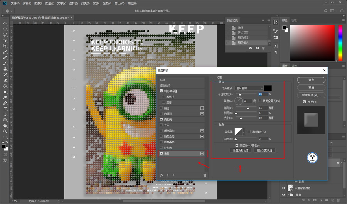Click the 取消 button
The image size is (347, 204).
point(311,88)
